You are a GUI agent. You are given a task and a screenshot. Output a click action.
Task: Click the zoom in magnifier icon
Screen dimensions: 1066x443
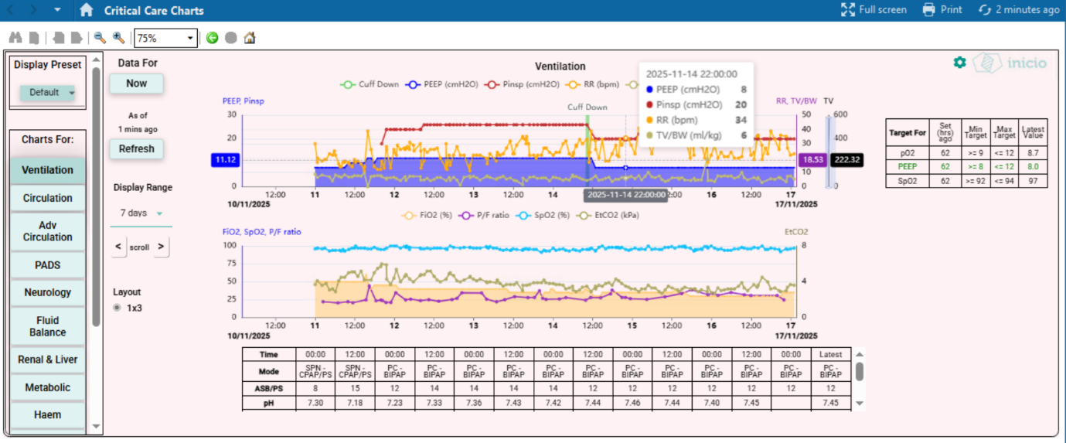118,37
